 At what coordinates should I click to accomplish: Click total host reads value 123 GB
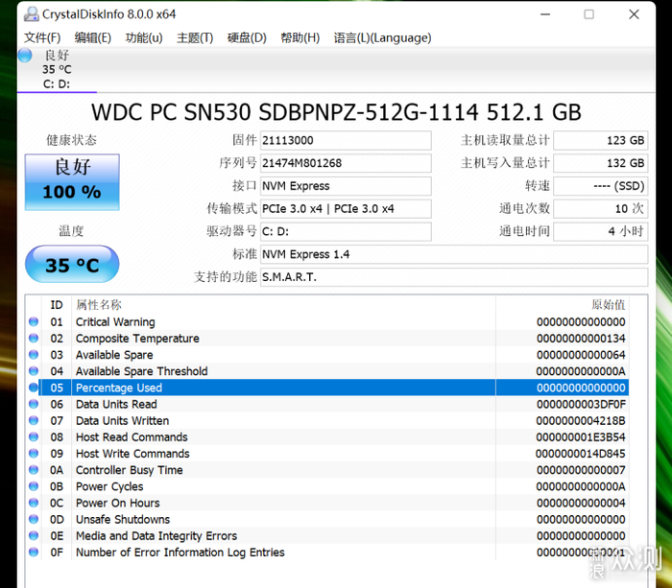tap(600, 140)
